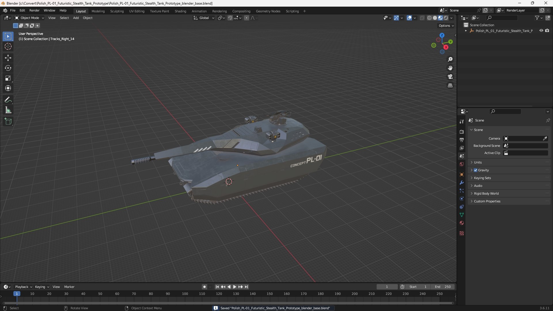Screen dimensions: 553x311
Task: Toggle X-ray view in viewport header
Action: tap(422, 18)
